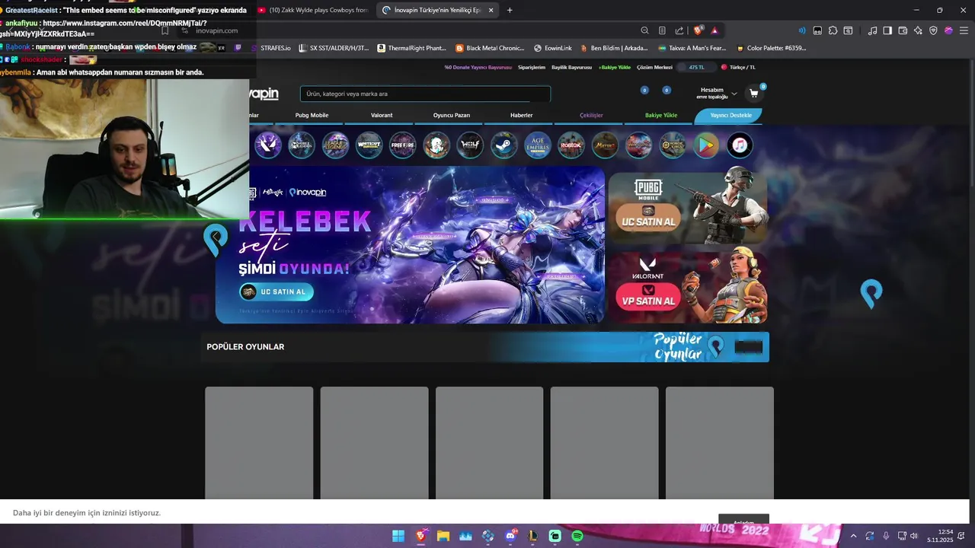975x548 pixels.
Task: Open the Steam category icon
Action: (x=503, y=145)
